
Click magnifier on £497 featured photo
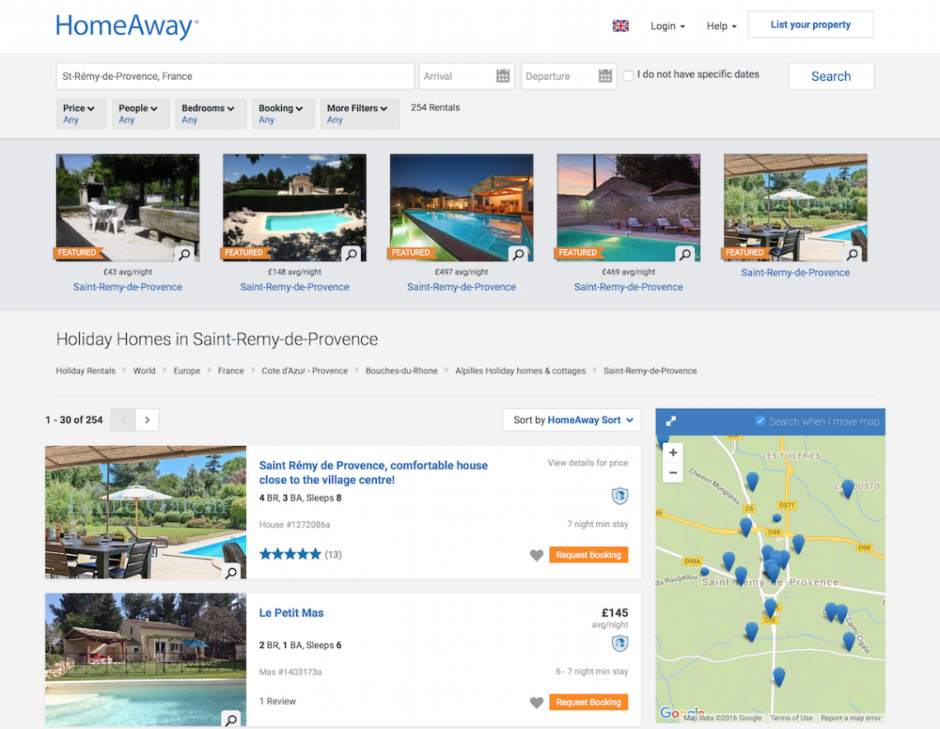(x=519, y=254)
